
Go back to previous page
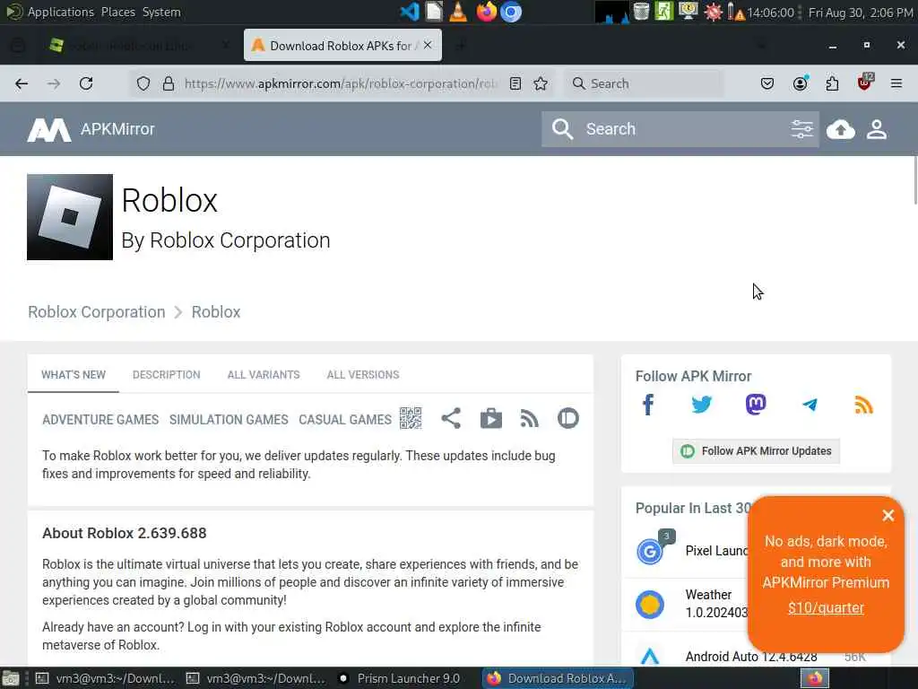click(x=22, y=83)
